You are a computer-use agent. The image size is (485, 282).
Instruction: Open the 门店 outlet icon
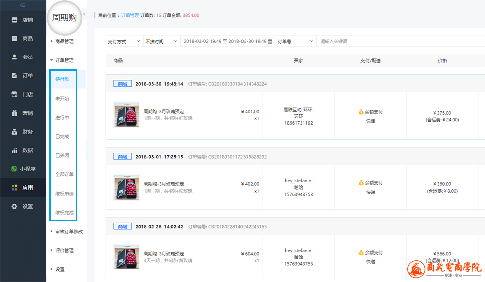[15, 95]
